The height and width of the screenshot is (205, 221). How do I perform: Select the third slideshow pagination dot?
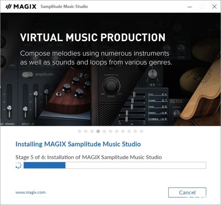coord(92,131)
